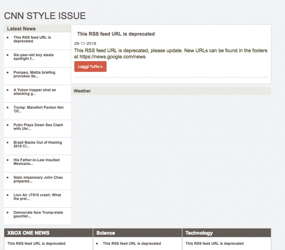
Task: Open "Trump: Manafort Pardon Not" headline
Action: (38, 109)
